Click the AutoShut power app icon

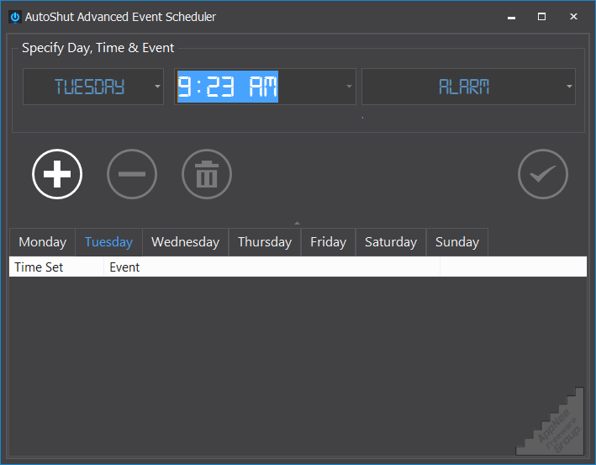point(15,17)
